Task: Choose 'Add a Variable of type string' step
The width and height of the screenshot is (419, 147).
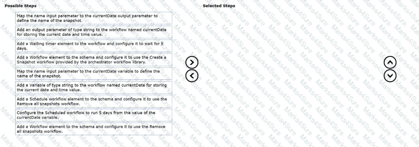Action: 94,87
